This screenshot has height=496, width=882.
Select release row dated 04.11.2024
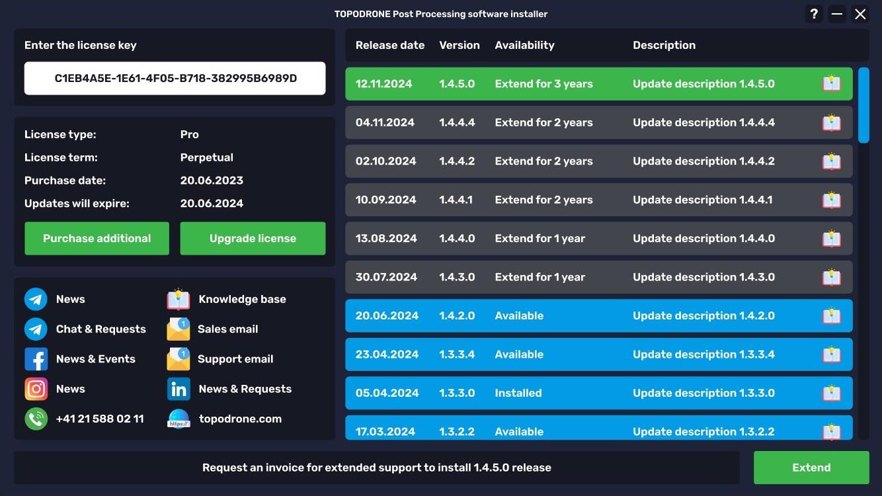point(599,122)
